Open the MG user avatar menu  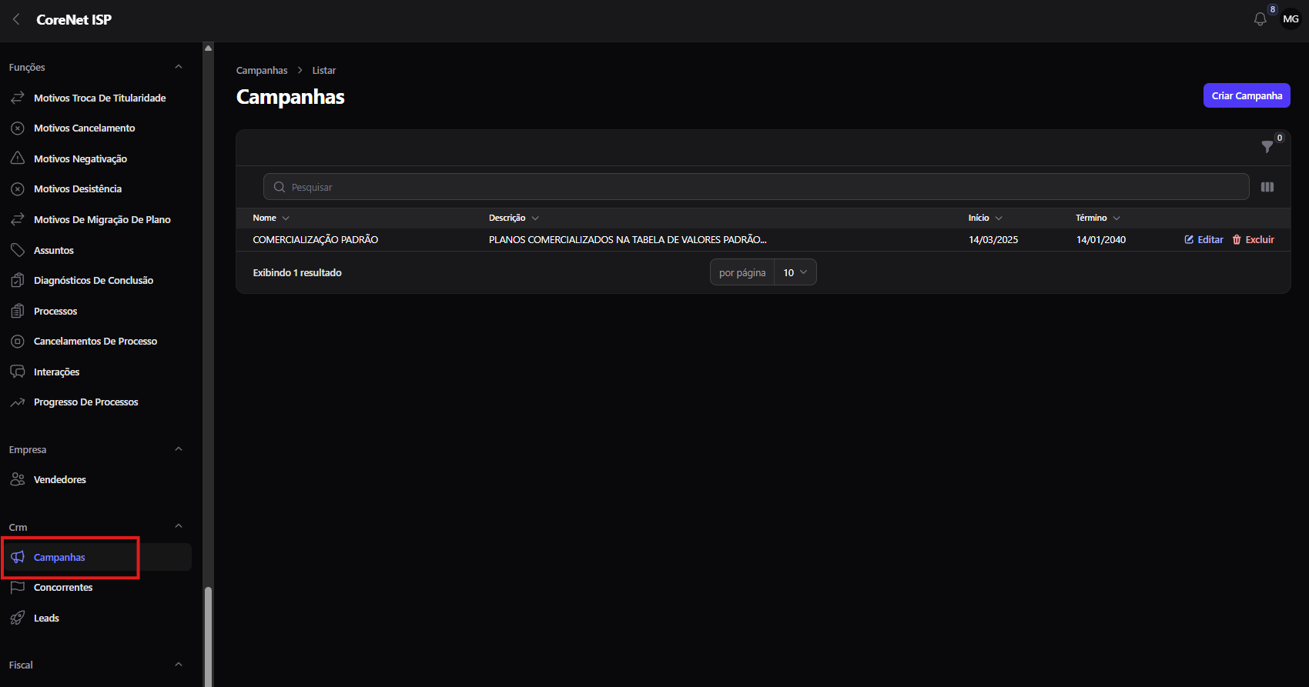tap(1291, 19)
